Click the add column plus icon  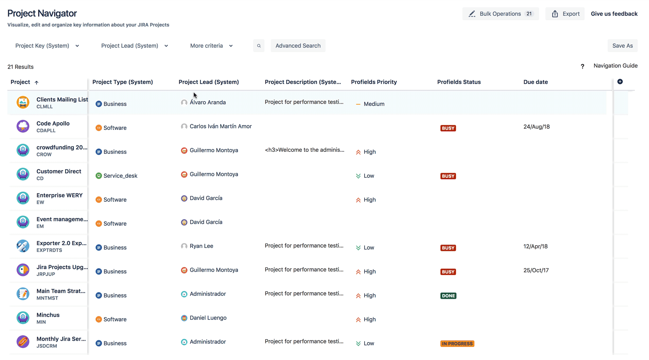[x=620, y=82]
